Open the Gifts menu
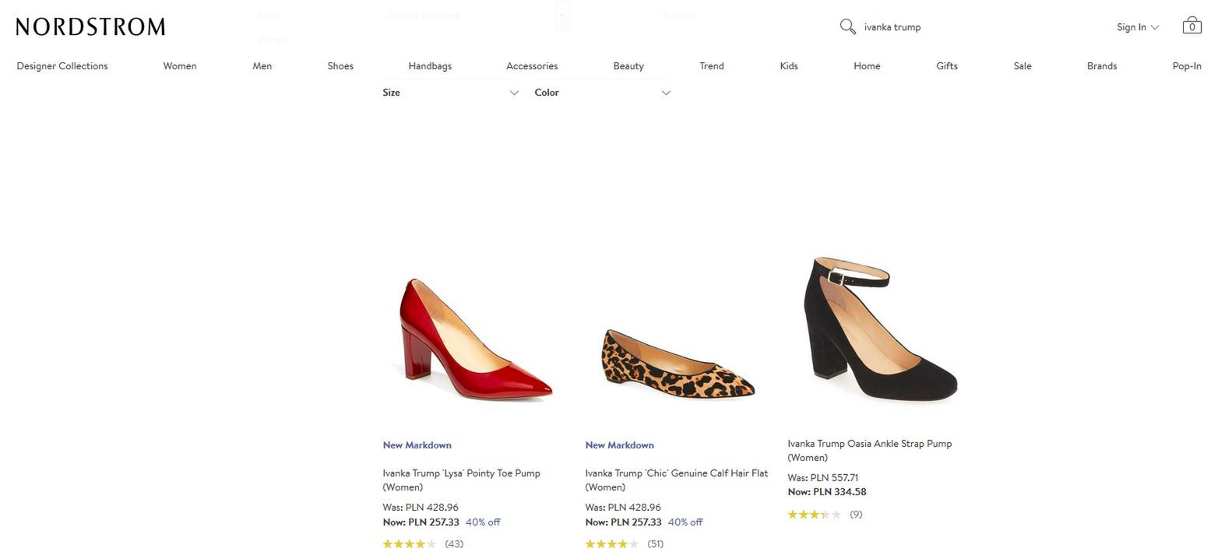 [x=947, y=66]
